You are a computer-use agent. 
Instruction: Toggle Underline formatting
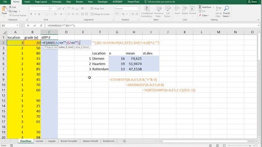39,14
